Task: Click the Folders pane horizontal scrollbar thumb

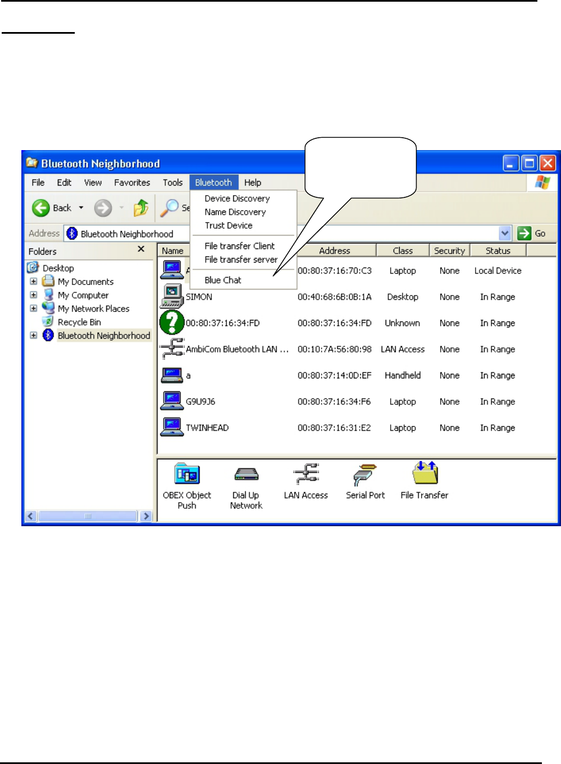Action: point(88,516)
